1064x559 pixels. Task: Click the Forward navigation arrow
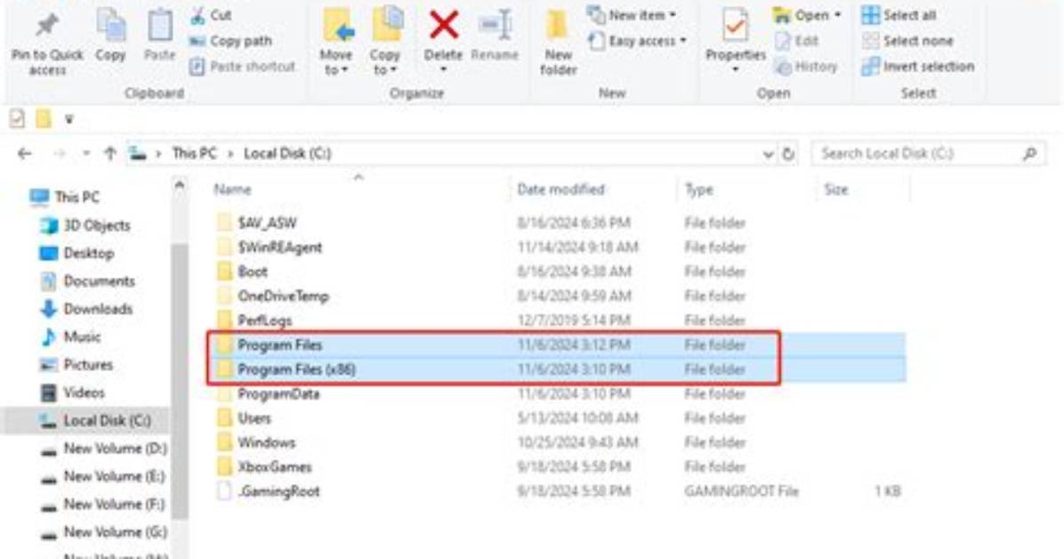[60, 154]
